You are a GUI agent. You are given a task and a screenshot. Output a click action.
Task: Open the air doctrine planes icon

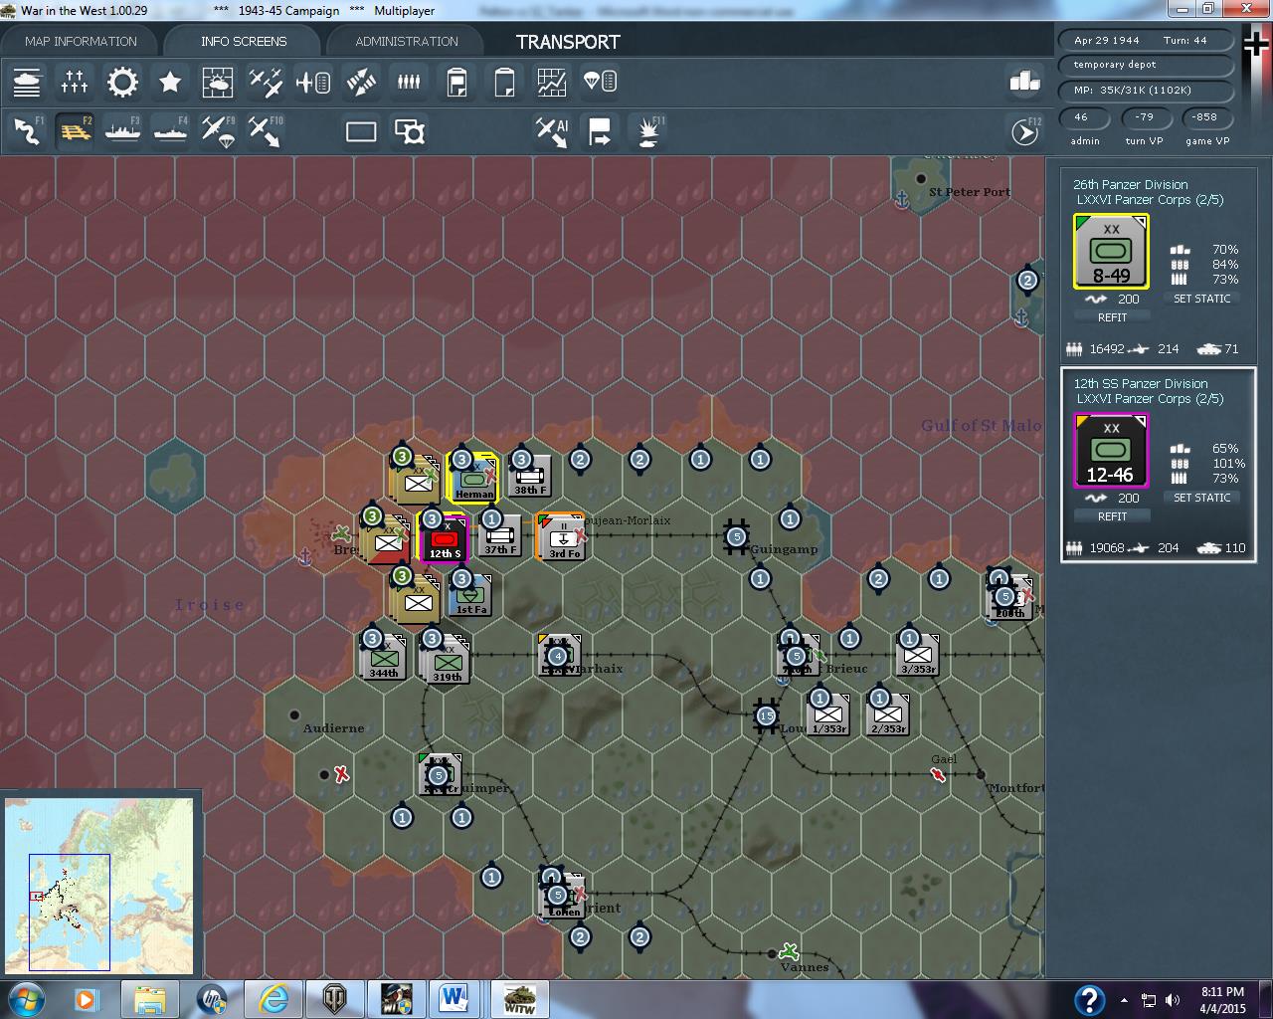[266, 82]
